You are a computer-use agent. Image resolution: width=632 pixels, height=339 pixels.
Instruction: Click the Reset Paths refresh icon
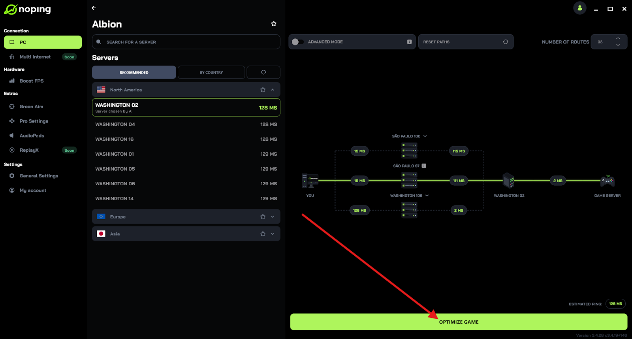(x=506, y=42)
